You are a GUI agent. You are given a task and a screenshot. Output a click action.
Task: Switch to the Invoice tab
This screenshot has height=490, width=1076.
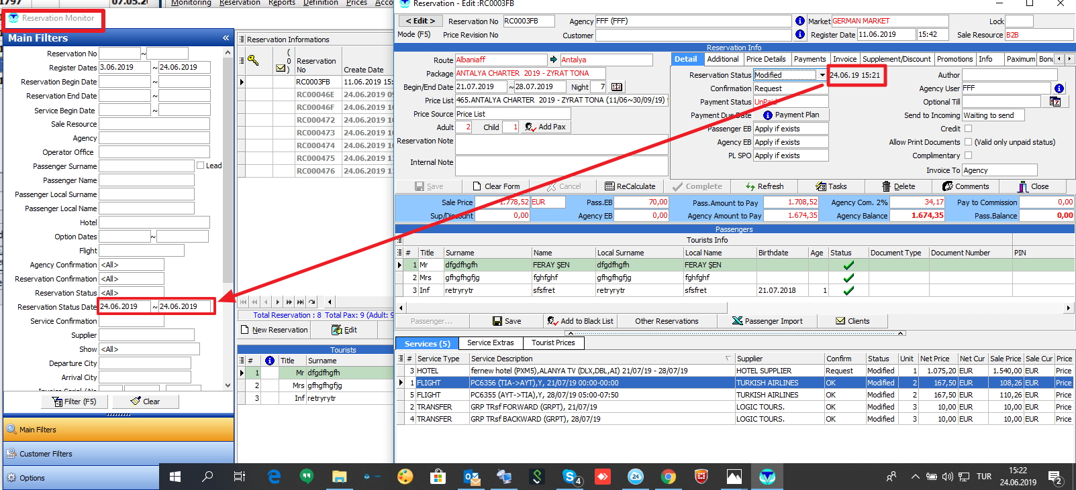click(844, 59)
